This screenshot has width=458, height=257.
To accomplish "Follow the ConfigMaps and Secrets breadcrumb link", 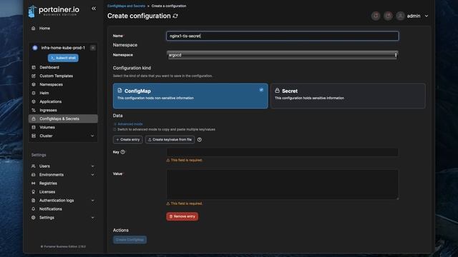I will (126, 6).
